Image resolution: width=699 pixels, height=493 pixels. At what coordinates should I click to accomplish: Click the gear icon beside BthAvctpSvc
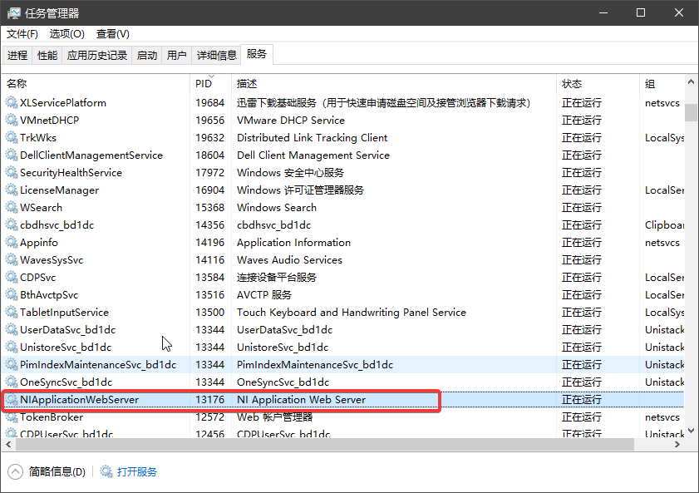12,295
